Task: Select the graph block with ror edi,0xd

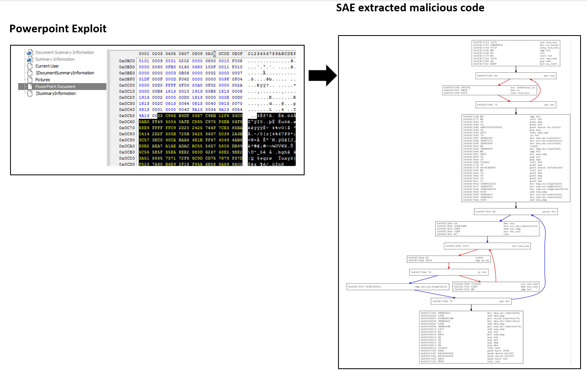Action: click(x=496, y=287)
